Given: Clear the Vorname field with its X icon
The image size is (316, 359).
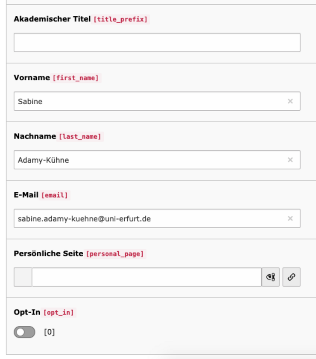Looking at the screenshot, I should 290,101.
